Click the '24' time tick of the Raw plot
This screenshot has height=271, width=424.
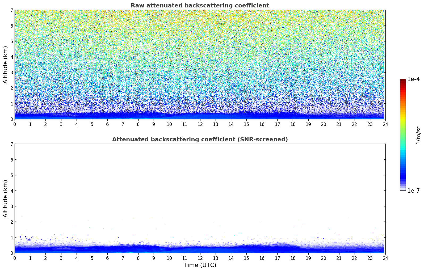385,124
